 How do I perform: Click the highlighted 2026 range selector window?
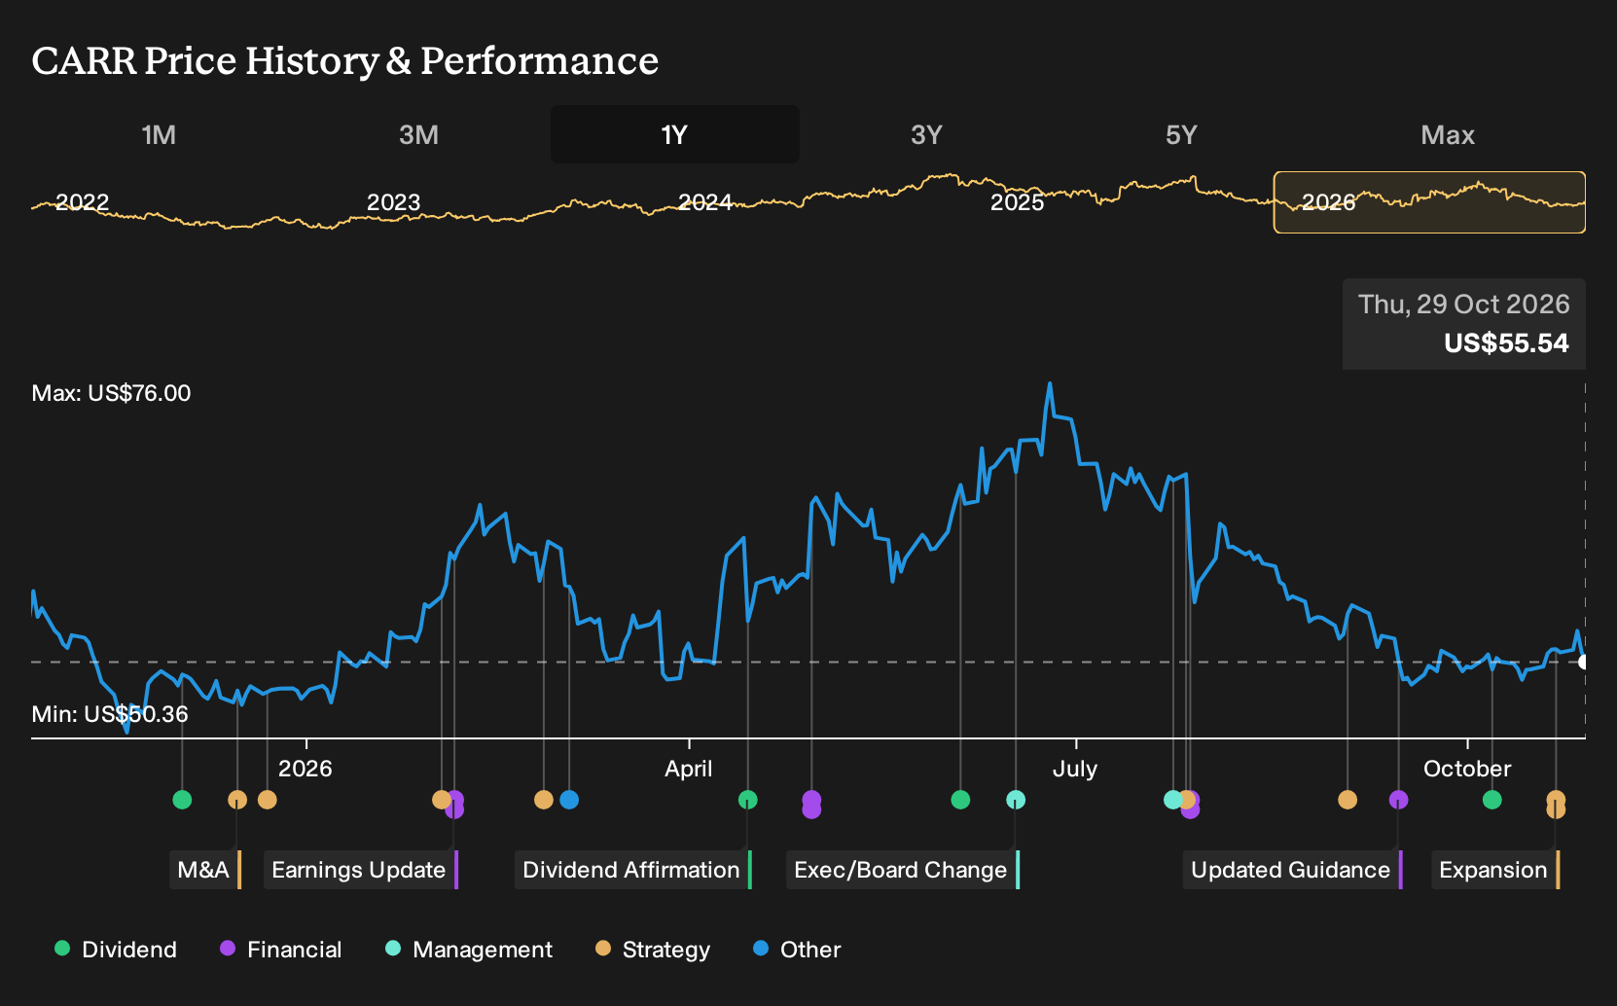click(1429, 202)
